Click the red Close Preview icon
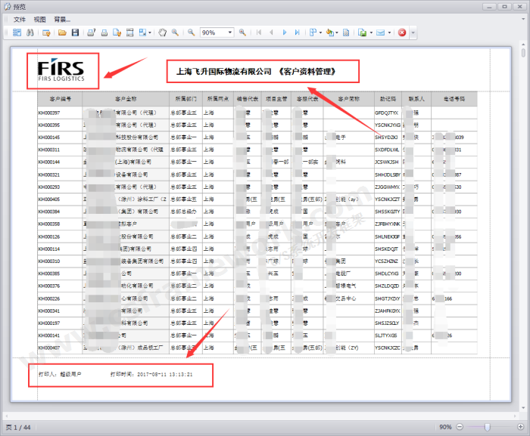 [x=402, y=32]
